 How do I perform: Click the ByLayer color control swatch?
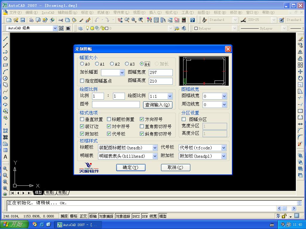(x=196, y=28)
